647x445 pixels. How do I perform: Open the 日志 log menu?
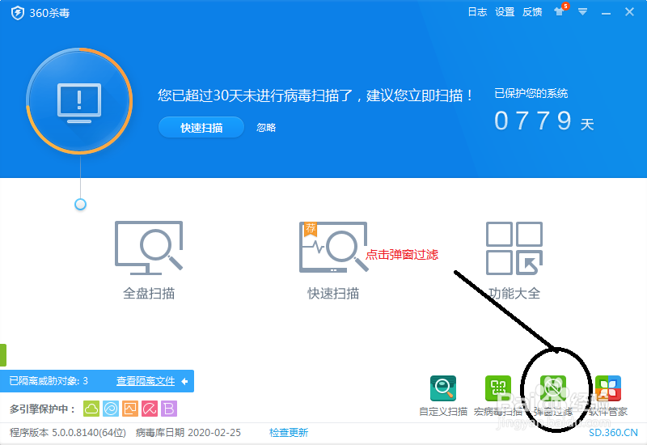click(x=477, y=12)
